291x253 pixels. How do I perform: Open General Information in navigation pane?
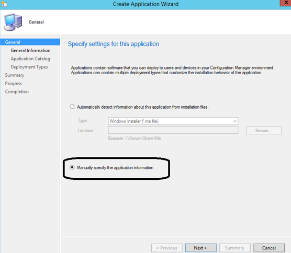pyautogui.click(x=31, y=50)
